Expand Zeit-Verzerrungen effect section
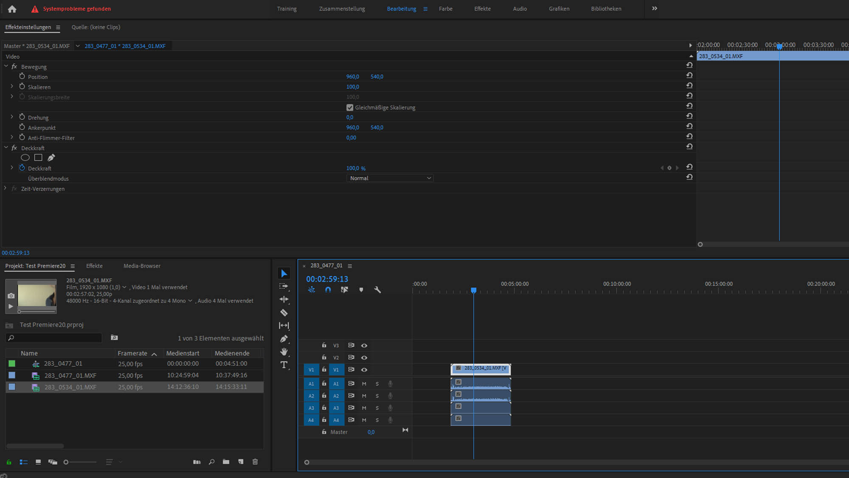The image size is (849, 478). (5, 188)
